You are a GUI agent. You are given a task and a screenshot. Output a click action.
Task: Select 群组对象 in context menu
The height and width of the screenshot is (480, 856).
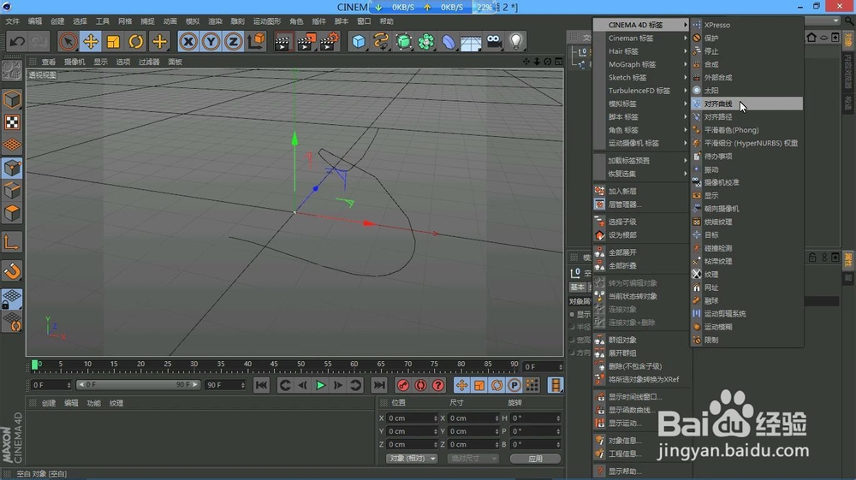[641, 340]
